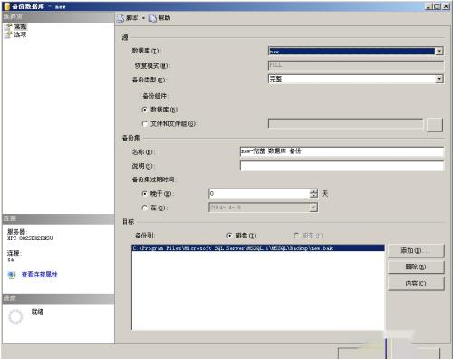This screenshot has height=359, width=453.
Task: Click the expire-after days field showing 0
Action: point(259,194)
